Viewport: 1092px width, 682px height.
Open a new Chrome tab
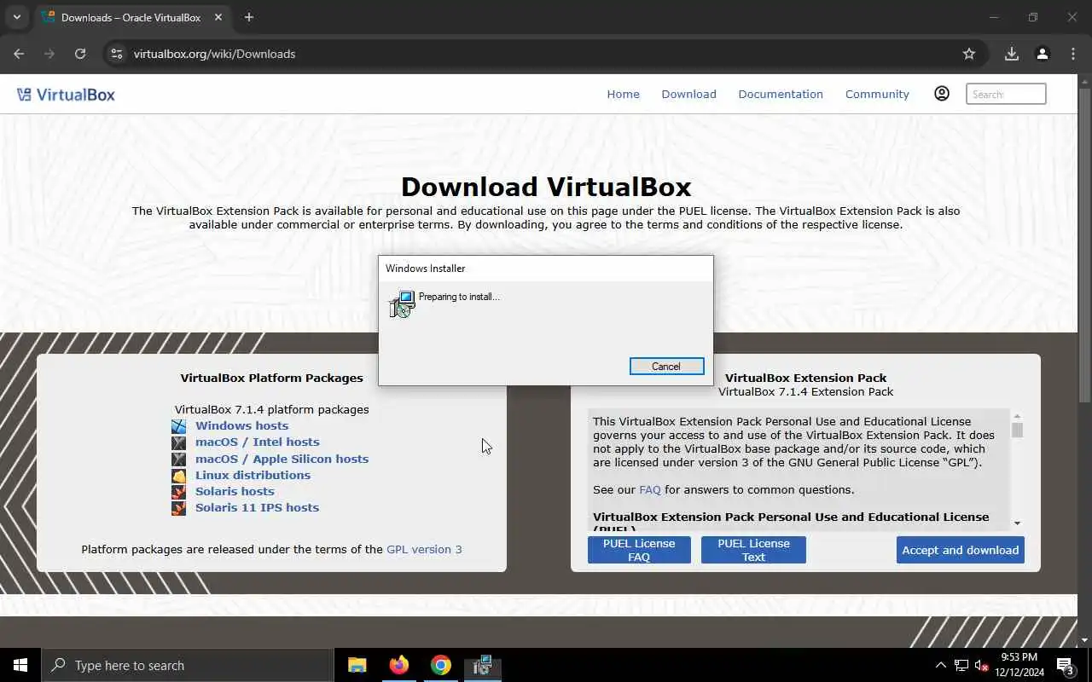click(249, 17)
